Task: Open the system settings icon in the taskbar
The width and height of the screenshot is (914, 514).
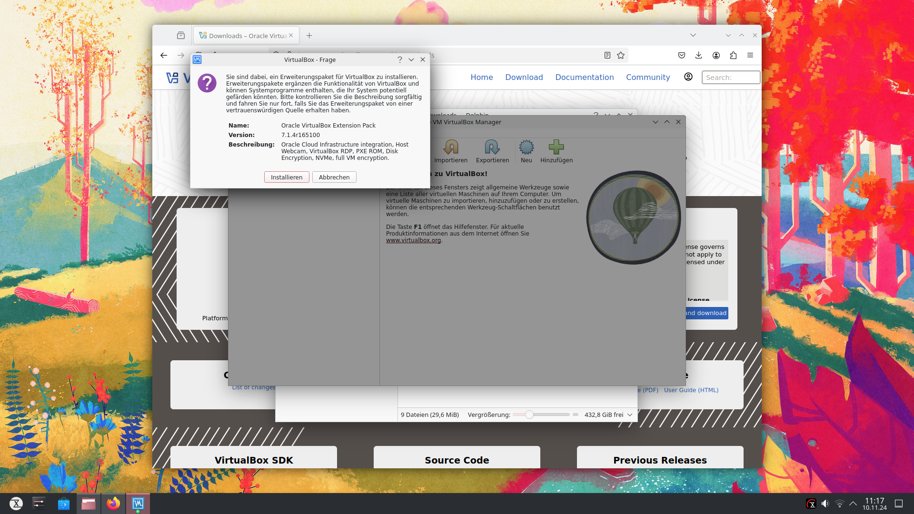Action: (x=39, y=504)
